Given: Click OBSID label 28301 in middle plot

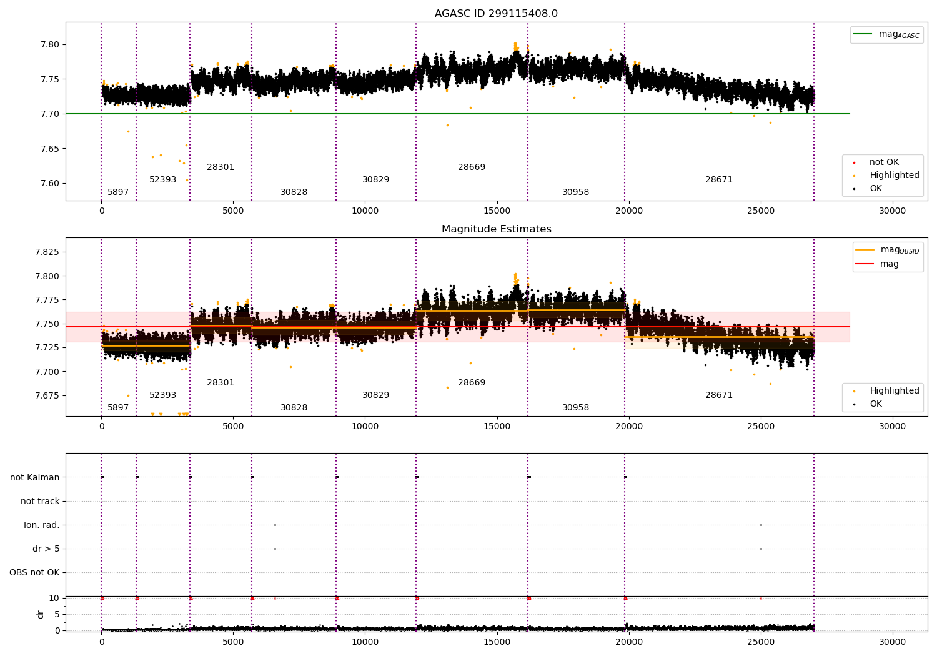Looking at the screenshot, I should click(x=221, y=383).
